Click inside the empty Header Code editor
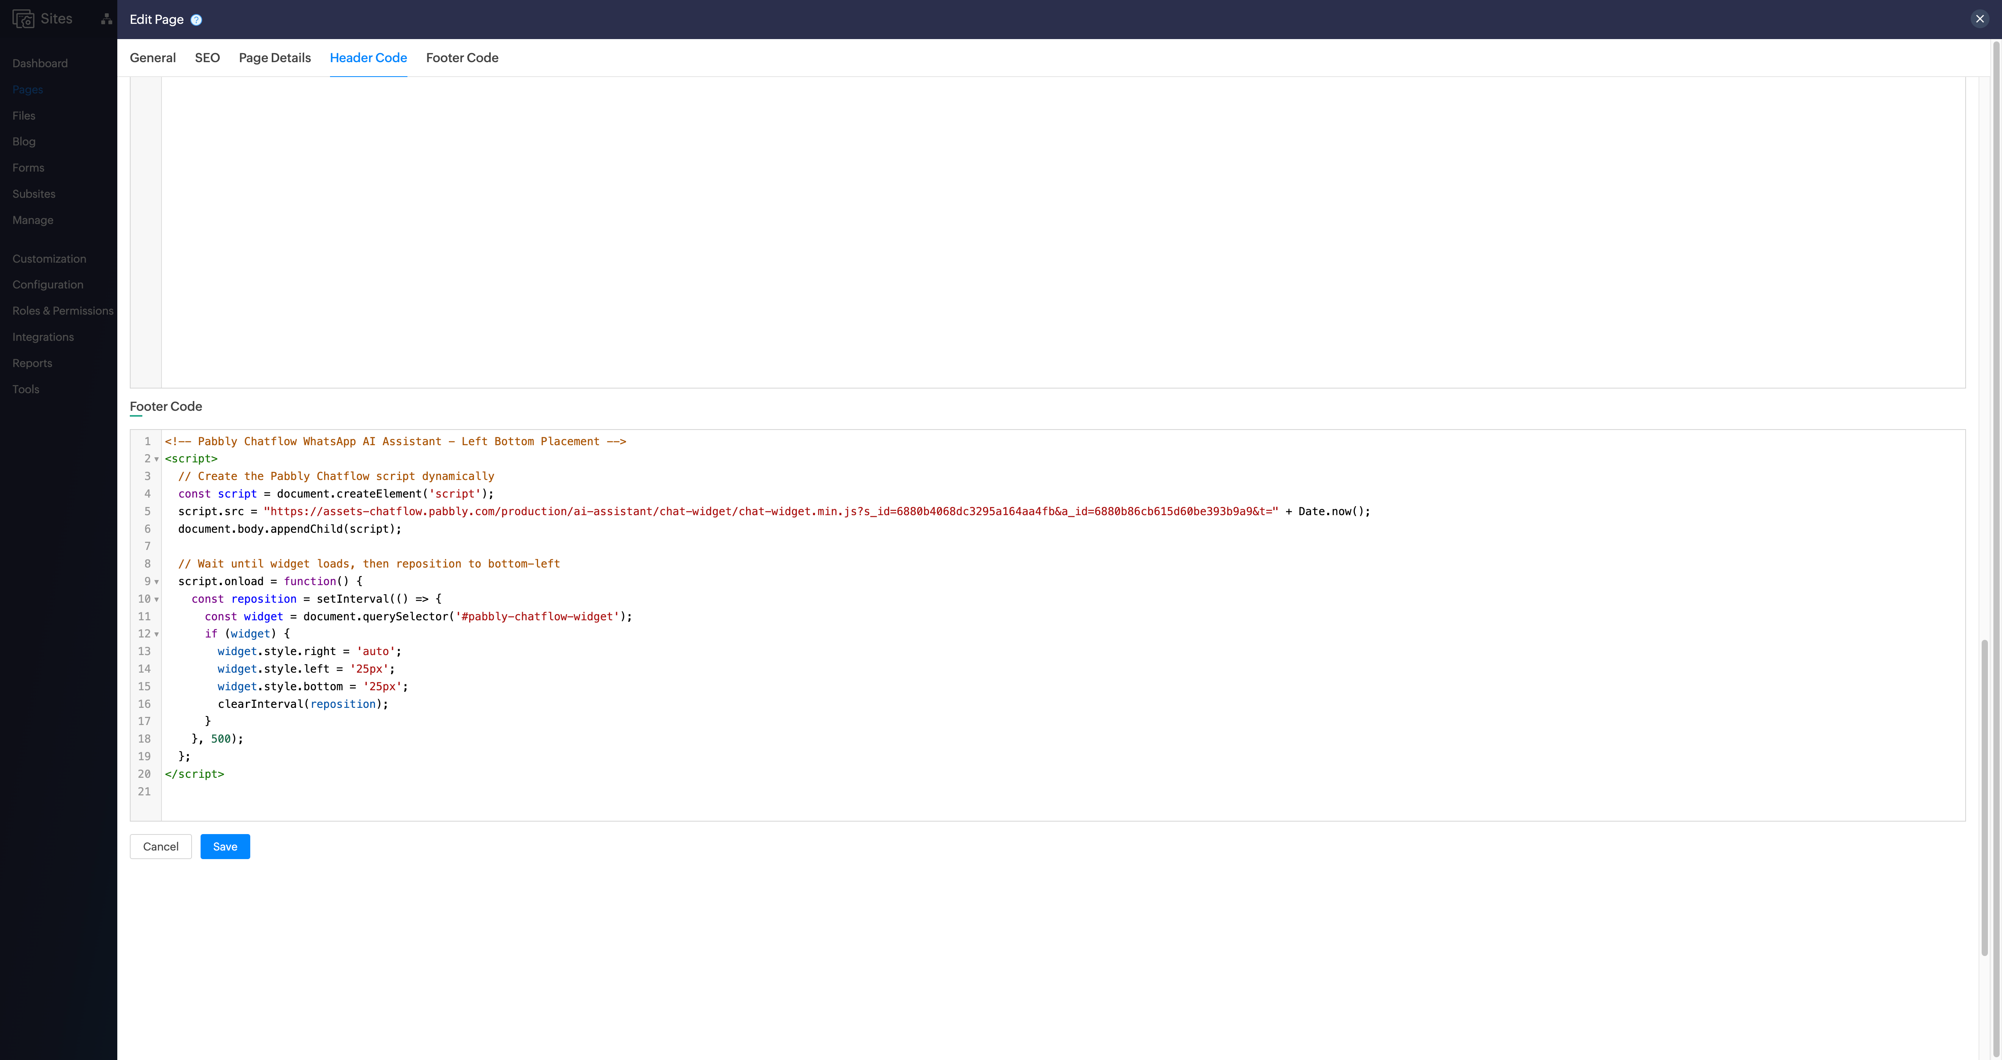 point(1010,233)
